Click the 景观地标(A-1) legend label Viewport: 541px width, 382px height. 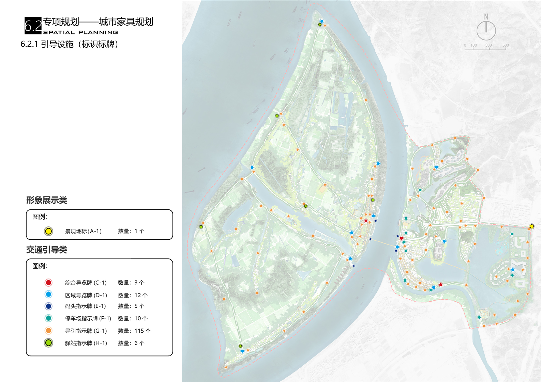83,231
